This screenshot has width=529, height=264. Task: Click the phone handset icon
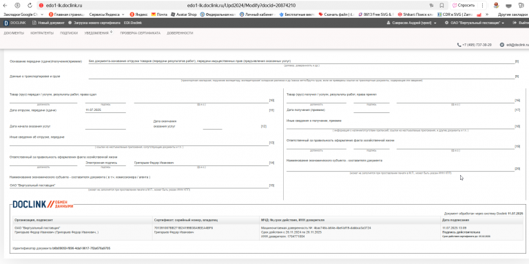(x=459, y=45)
